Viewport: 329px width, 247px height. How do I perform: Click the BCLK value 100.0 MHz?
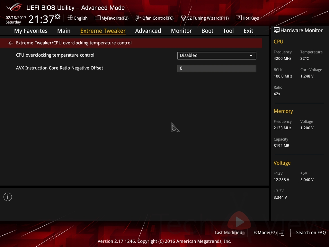tap(283, 76)
